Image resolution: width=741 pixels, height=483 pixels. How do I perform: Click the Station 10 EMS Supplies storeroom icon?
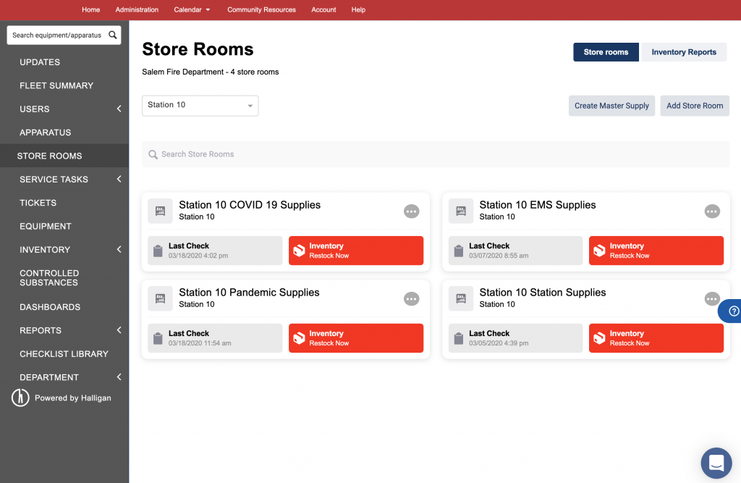461,211
